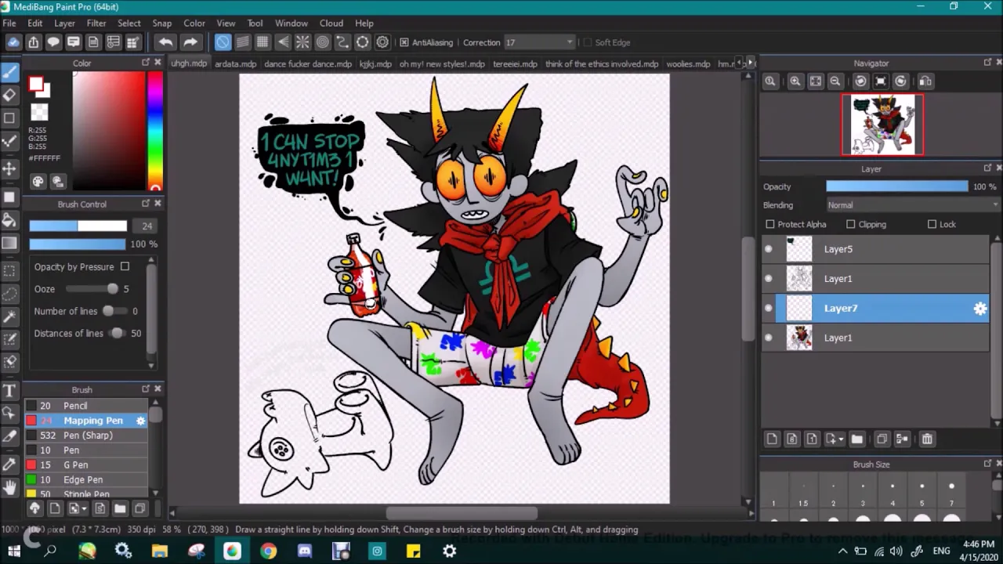Screen dimensions: 1003x564
Task: Switch to the tereeiei.mdp tab
Action: pos(515,64)
